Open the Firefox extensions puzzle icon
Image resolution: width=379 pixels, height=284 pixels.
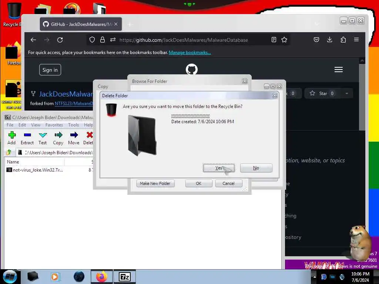coord(343,40)
